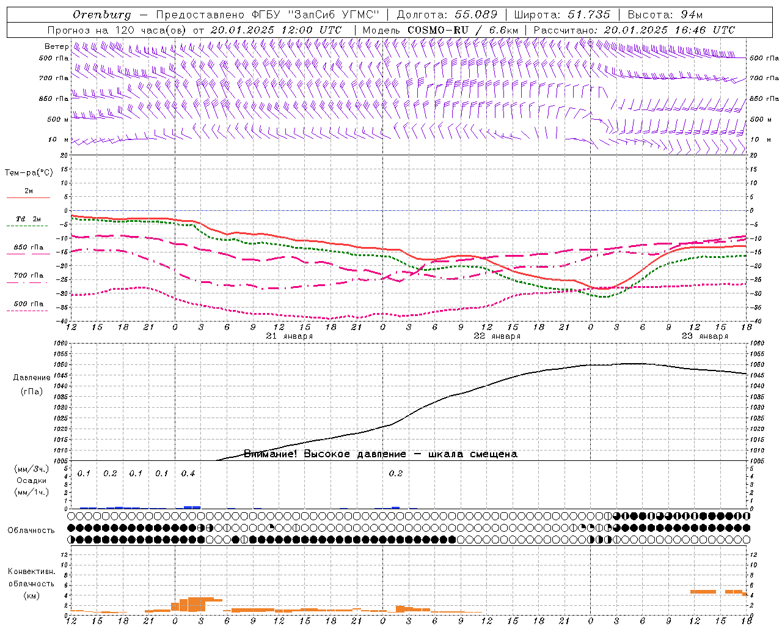Screen dimensions: 782x626
Task: Click the Давление pressure panel label
Action: coord(32,377)
